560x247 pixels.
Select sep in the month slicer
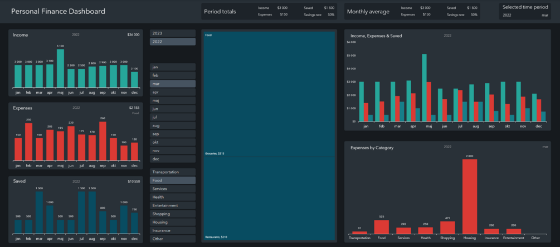tap(173, 134)
